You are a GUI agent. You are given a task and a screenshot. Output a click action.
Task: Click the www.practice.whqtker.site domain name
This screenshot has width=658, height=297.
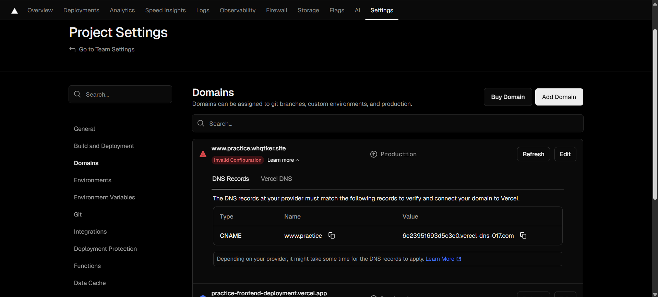point(249,148)
